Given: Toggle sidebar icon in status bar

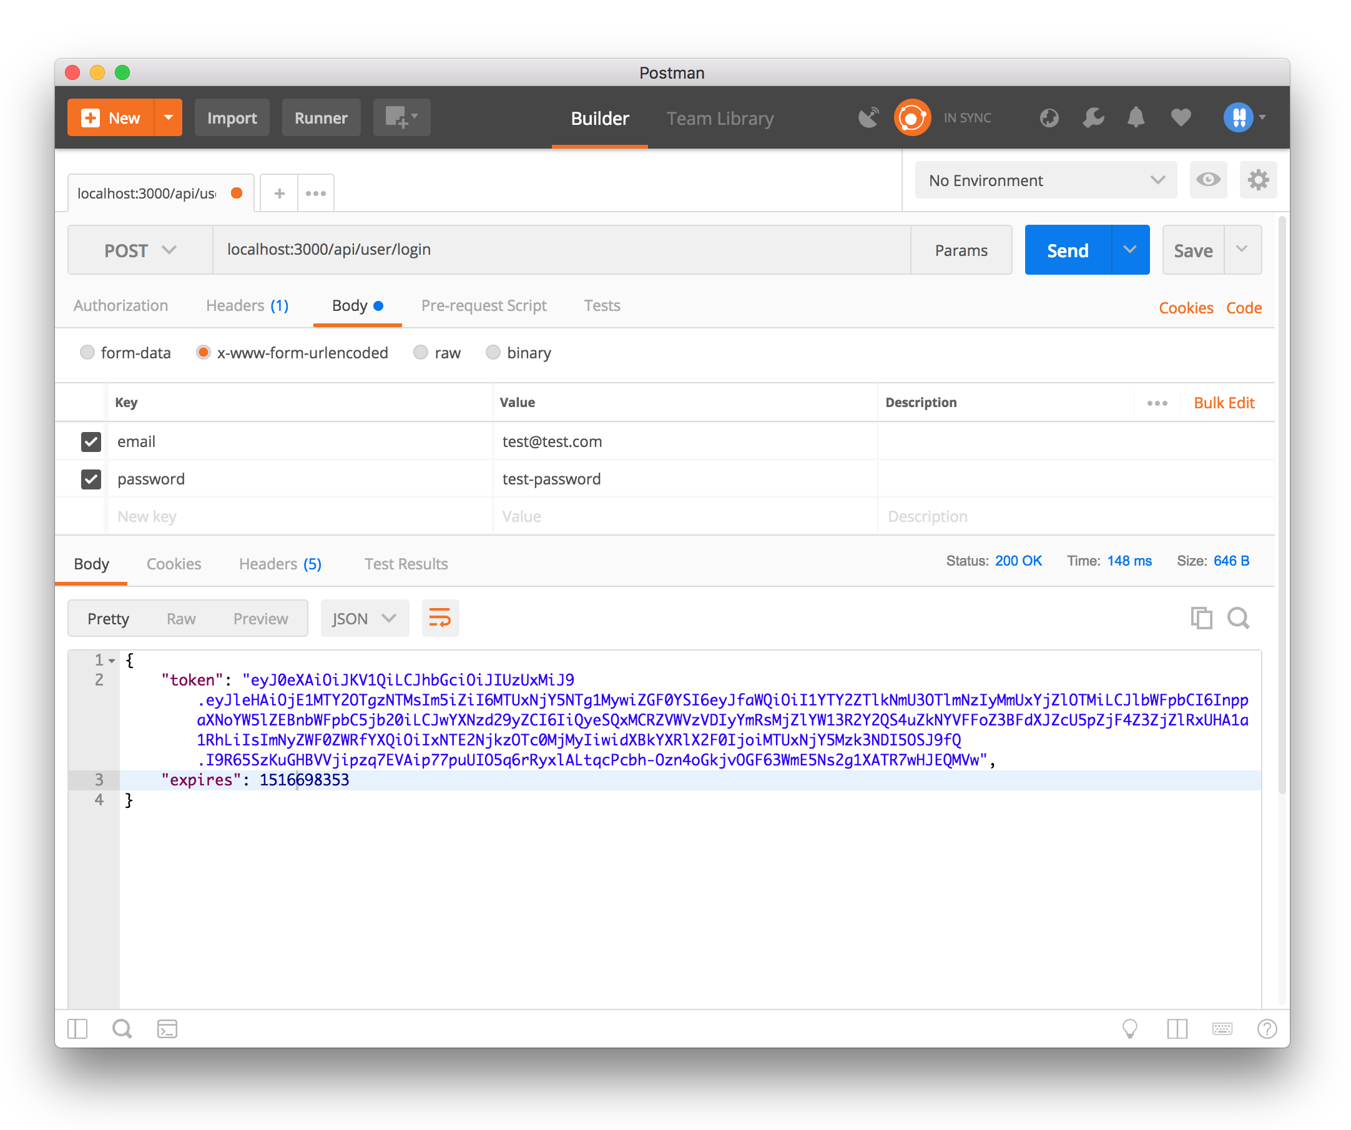Looking at the screenshot, I should tap(77, 1029).
